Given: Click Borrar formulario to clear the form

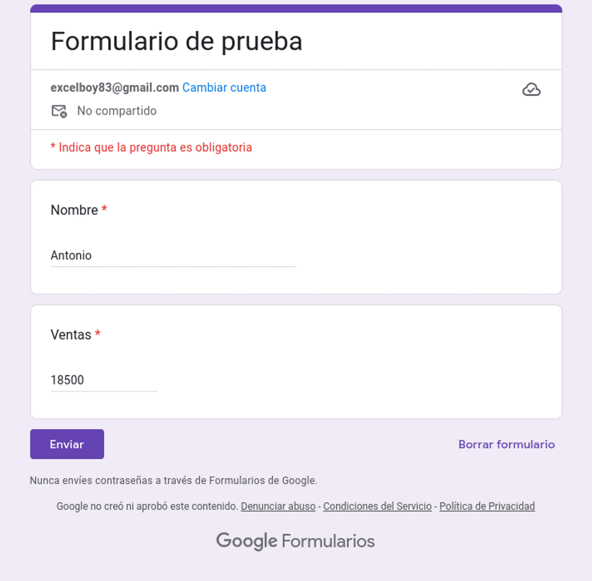Looking at the screenshot, I should (x=506, y=444).
